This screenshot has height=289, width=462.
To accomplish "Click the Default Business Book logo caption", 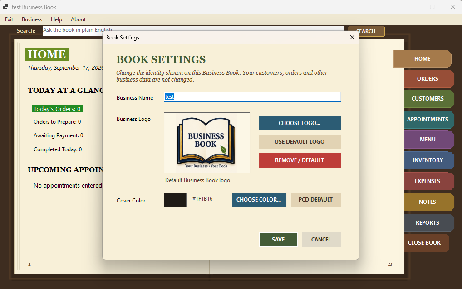I will point(197,180).
